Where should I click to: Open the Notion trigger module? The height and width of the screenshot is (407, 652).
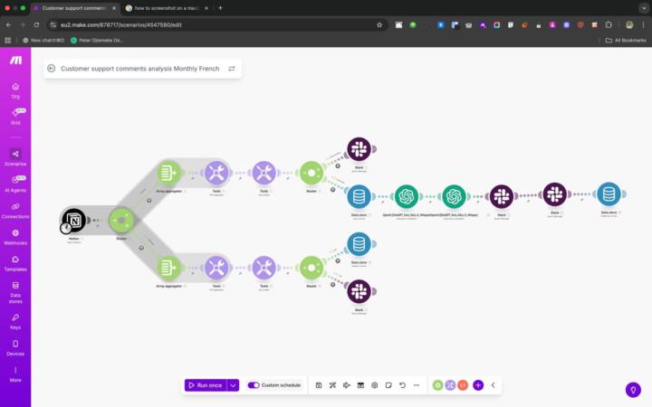(x=74, y=220)
